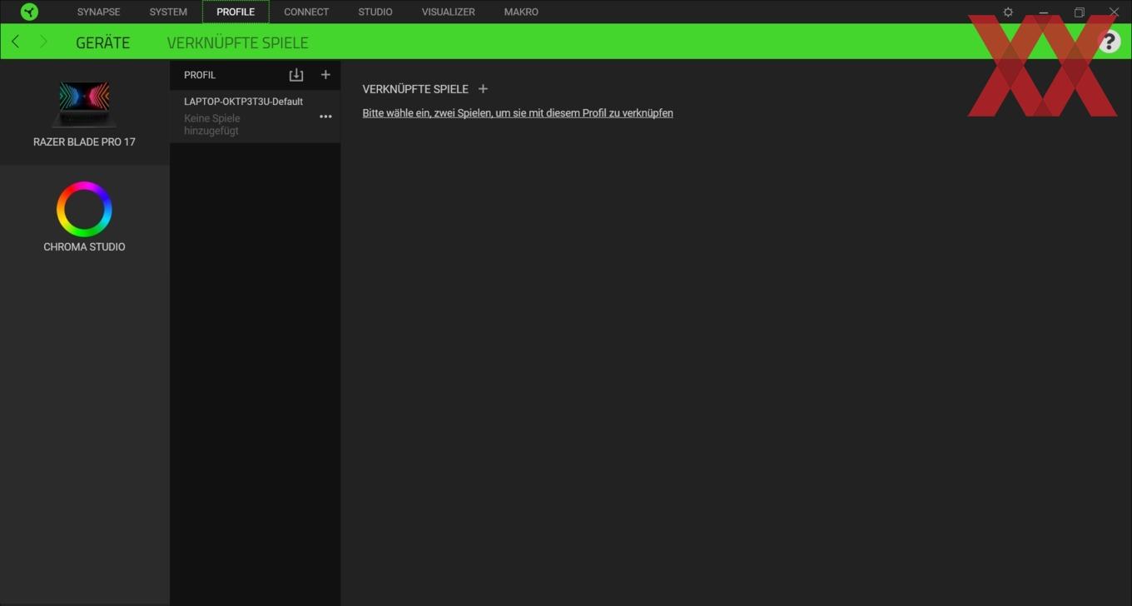
Task: Add a new profile with the plus icon
Action: (325, 75)
